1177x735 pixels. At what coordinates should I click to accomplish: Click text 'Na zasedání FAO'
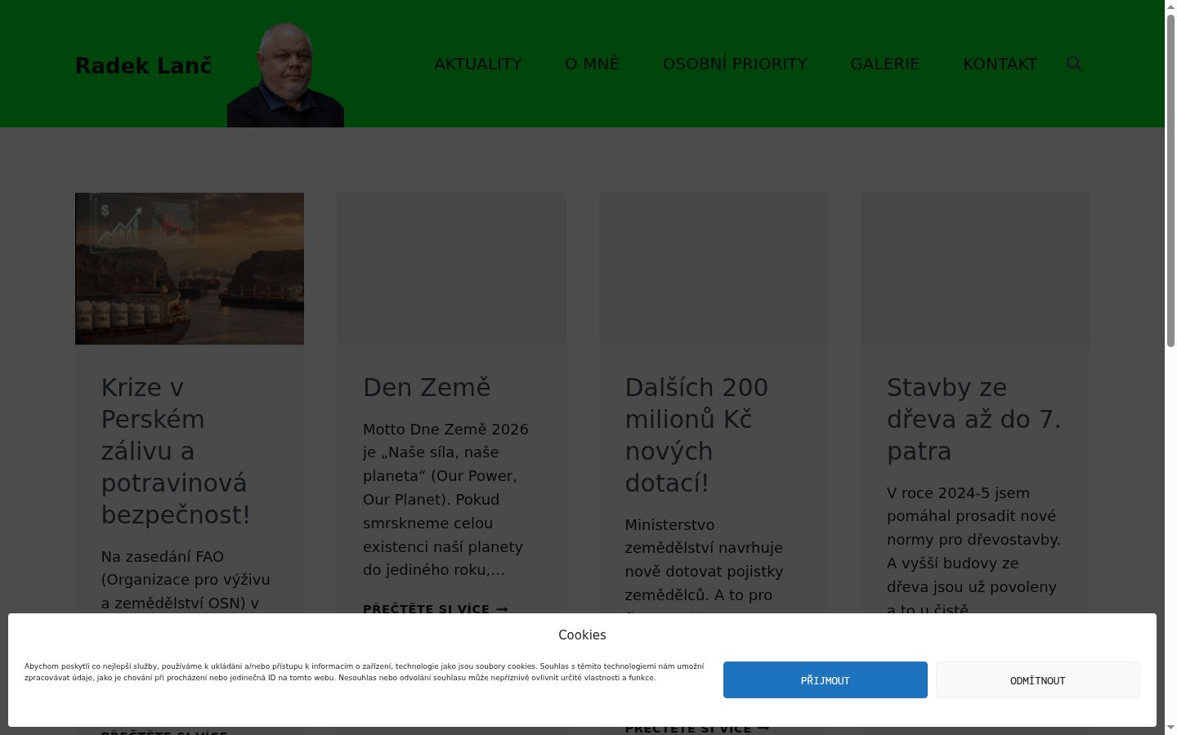(162, 556)
